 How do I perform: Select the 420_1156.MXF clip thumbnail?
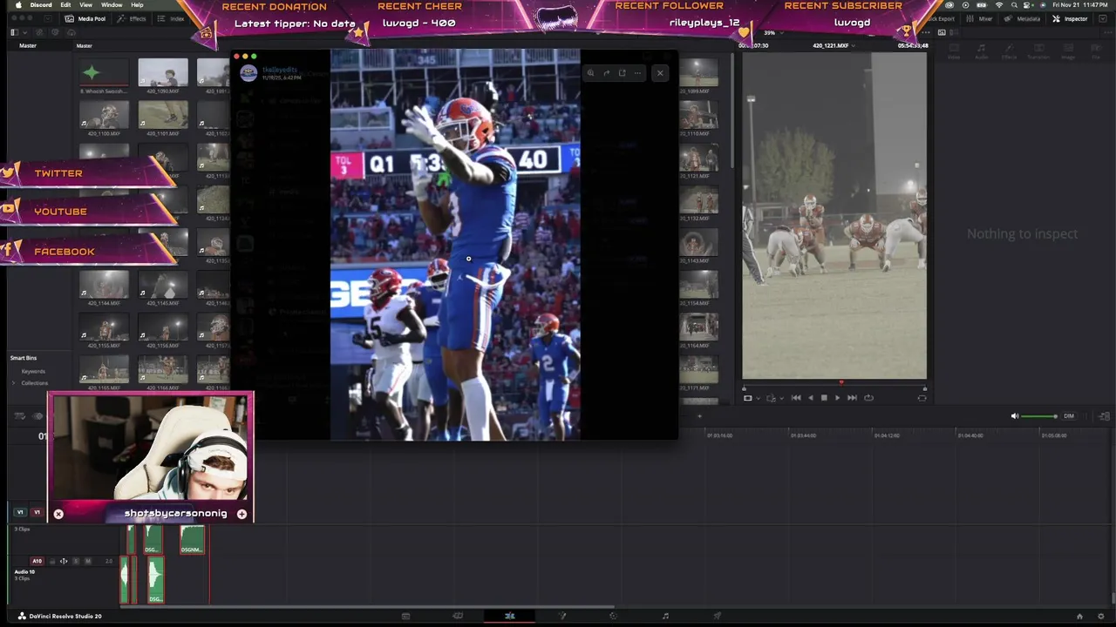click(x=163, y=327)
